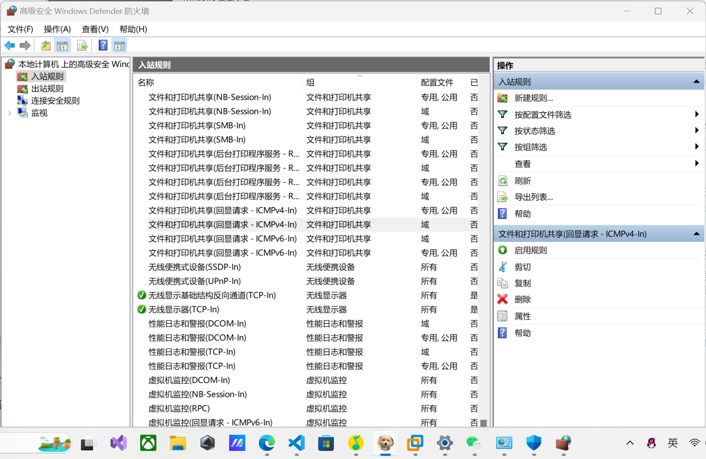This screenshot has height=459, width=706.
Task: Go up one level using the folder icon
Action: click(x=46, y=45)
